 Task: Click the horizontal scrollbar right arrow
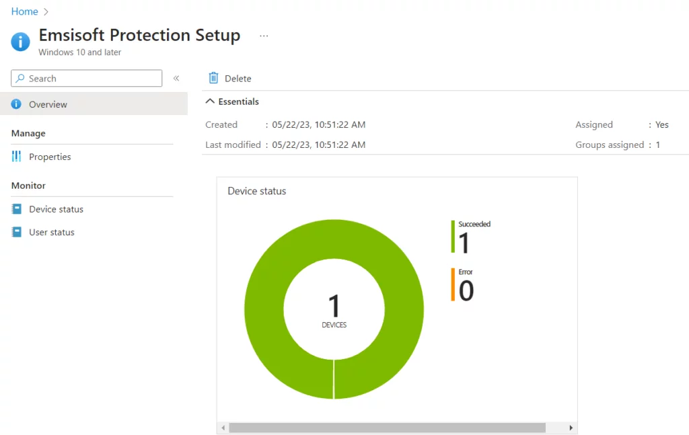coord(571,428)
